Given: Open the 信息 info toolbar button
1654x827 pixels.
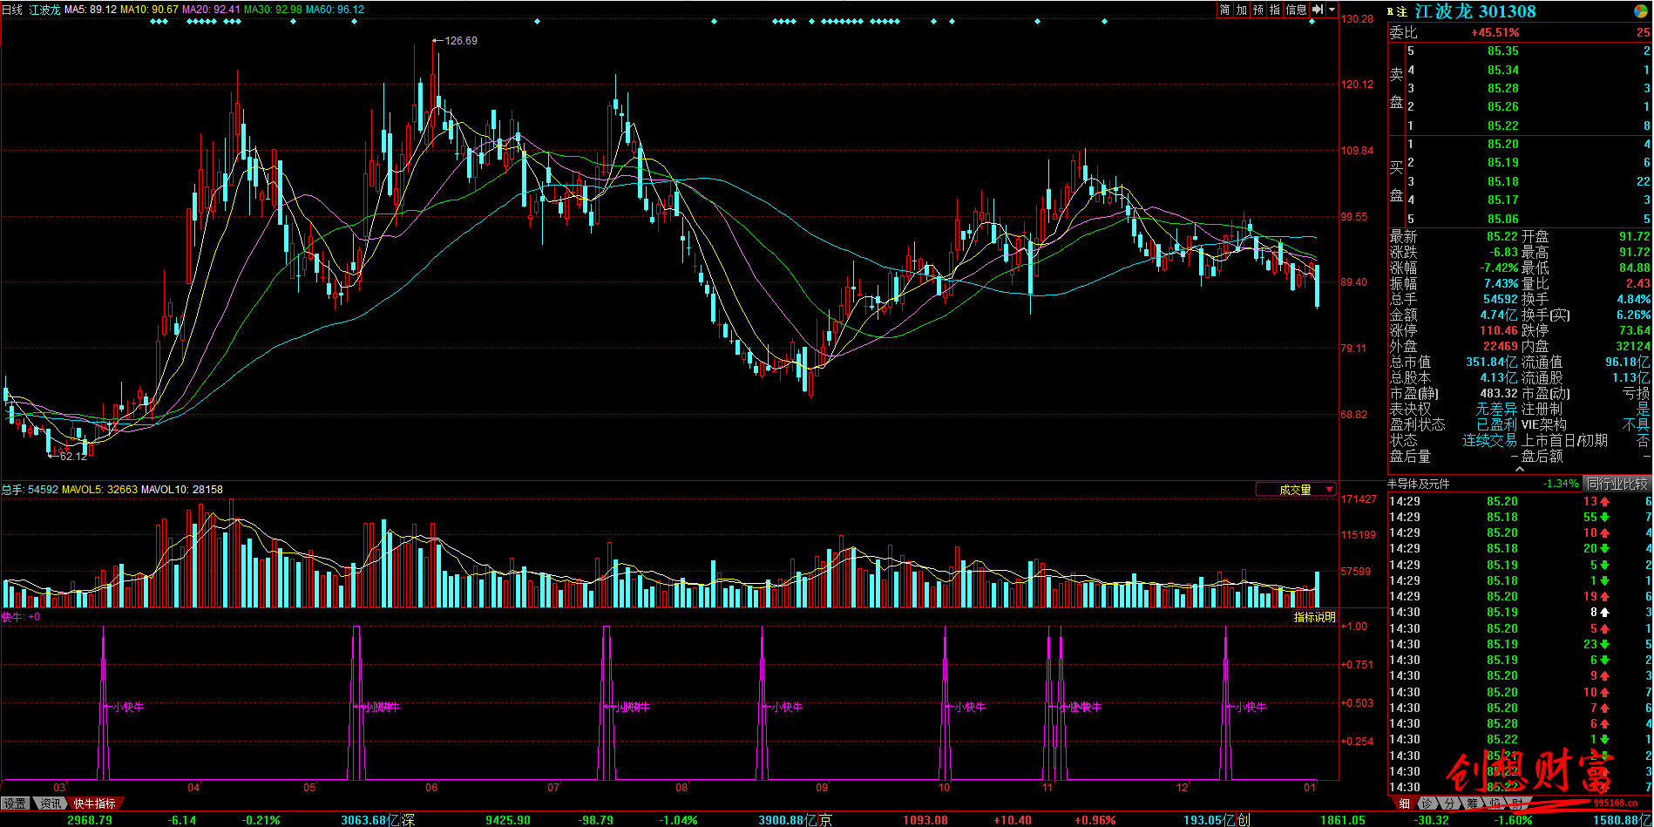Looking at the screenshot, I should tap(1297, 10).
